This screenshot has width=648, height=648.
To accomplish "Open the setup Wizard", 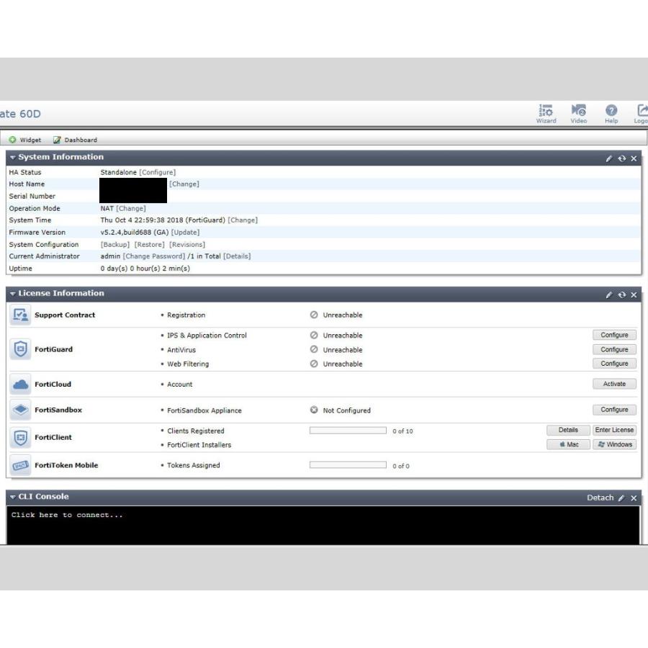I will click(546, 112).
